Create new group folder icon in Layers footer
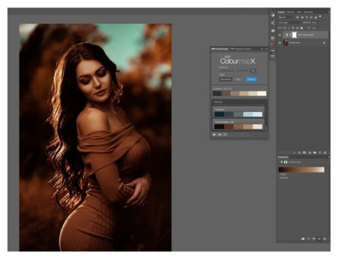This screenshot has height=259, width=338. click(315, 153)
